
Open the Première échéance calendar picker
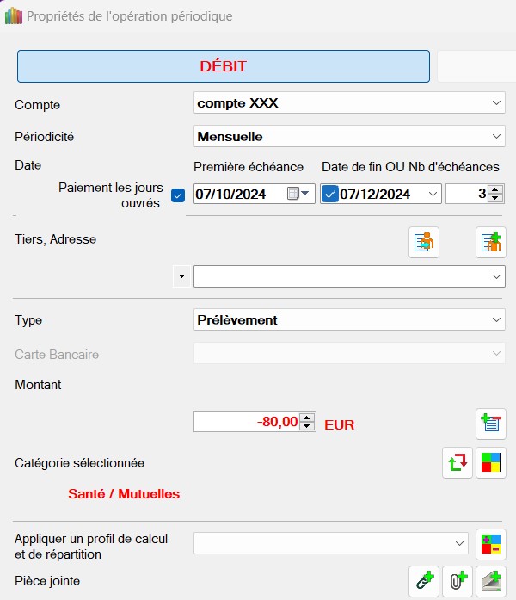[298, 194]
